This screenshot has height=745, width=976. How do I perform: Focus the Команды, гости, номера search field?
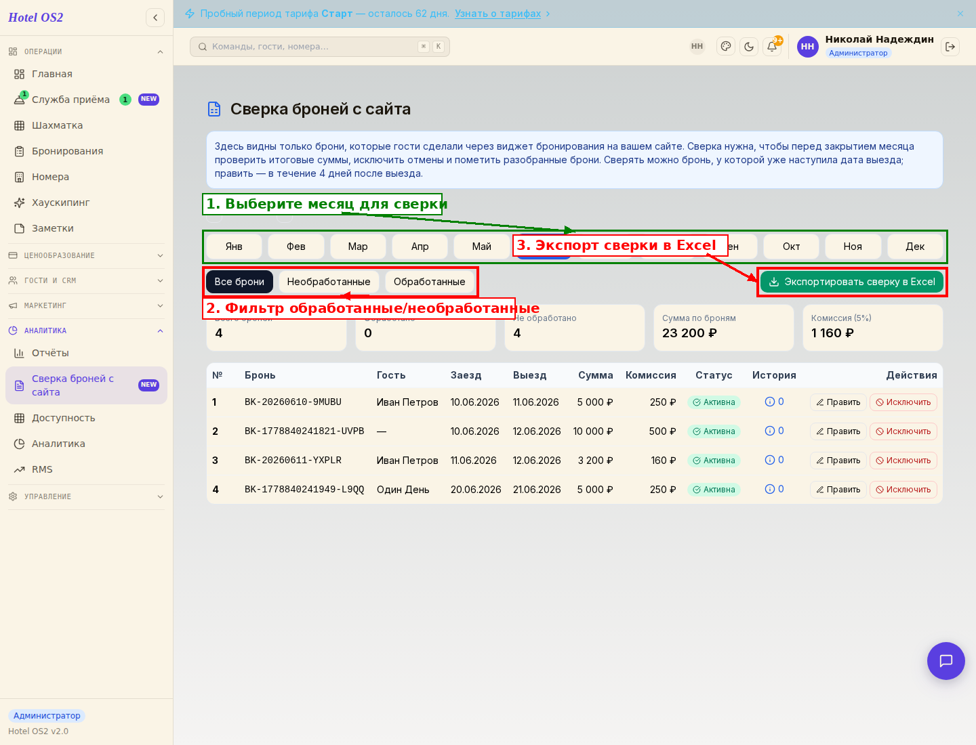pos(320,47)
